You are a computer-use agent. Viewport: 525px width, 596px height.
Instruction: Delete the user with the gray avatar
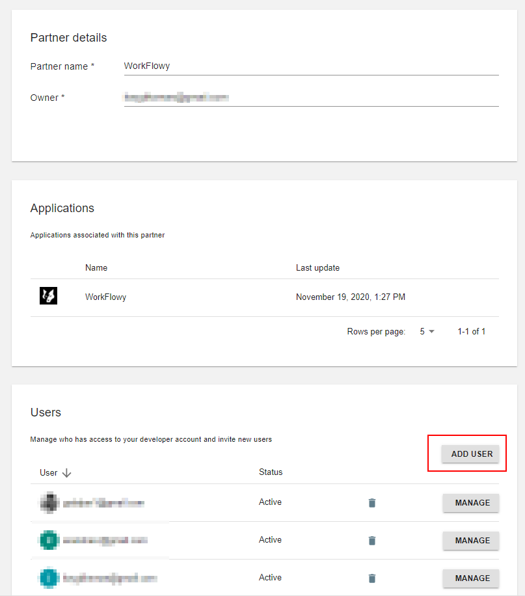pyautogui.click(x=372, y=503)
